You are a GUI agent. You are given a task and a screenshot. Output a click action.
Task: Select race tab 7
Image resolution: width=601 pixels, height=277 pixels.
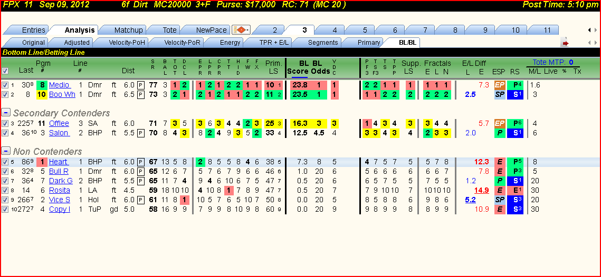[x=425, y=30]
